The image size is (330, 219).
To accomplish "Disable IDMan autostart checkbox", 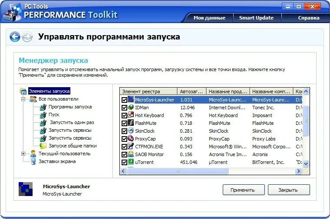I will pos(124,108).
